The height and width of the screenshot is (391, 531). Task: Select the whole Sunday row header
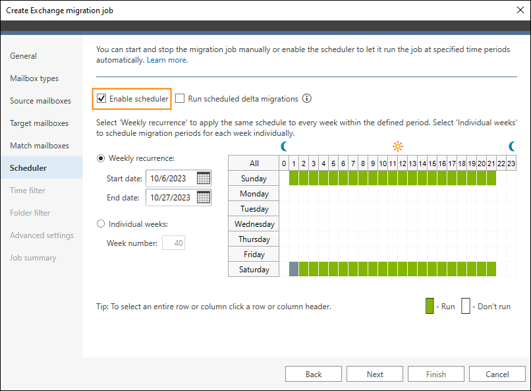254,178
